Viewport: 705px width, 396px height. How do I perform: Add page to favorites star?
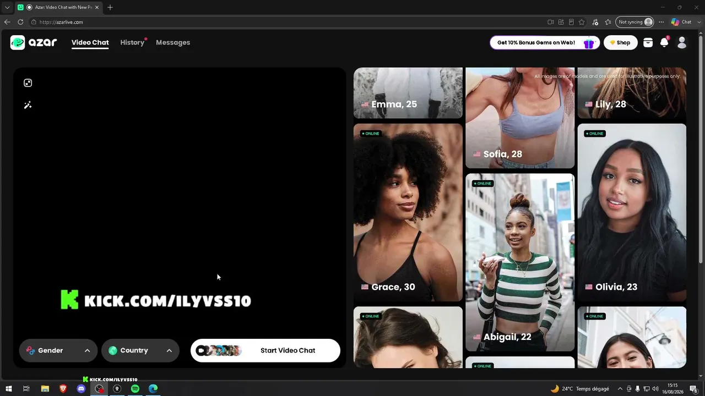[582, 22]
